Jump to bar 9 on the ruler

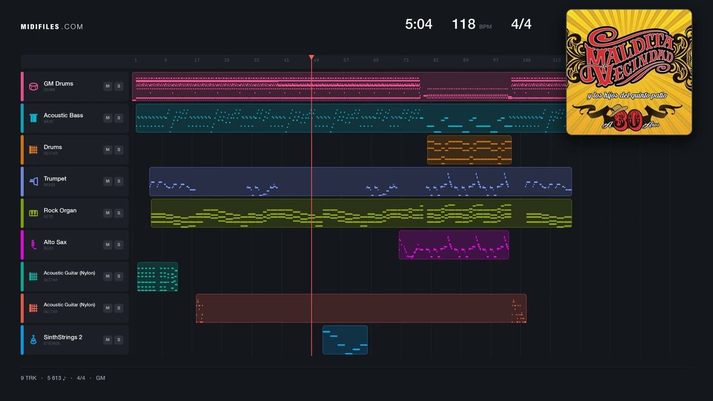pyautogui.click(x=165, y=60)
